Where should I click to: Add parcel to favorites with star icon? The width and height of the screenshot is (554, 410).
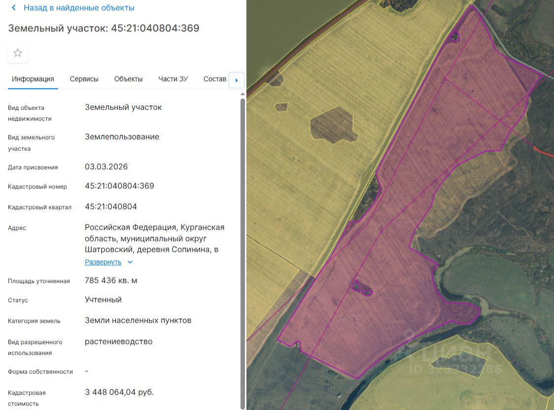click(18, 53)
